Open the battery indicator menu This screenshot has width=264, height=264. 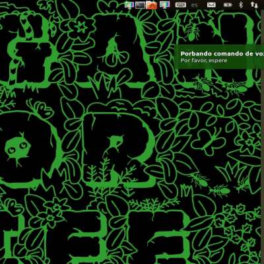(228, 5)
